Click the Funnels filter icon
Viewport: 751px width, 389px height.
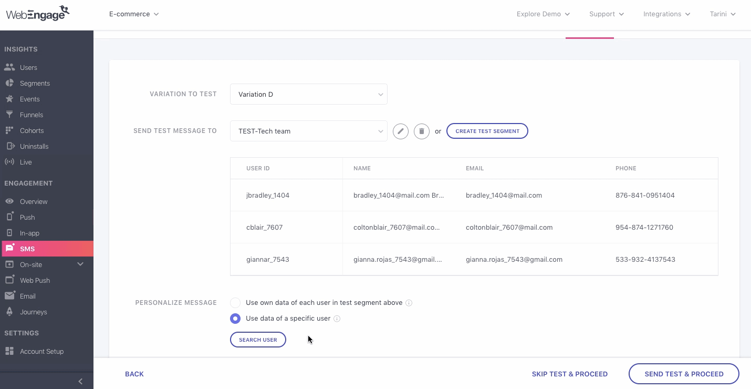[x=9, y=115]
